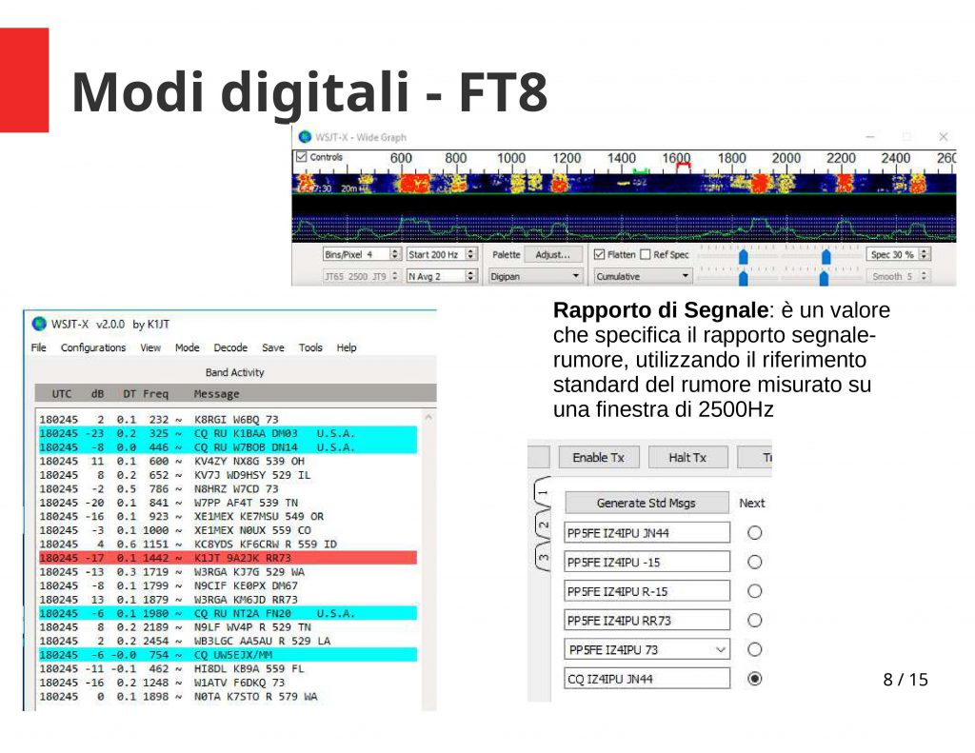Image resolution: width=975 pixels, height=753 pixels.
Task: Click red row K1JT 9A2JK RR73
Action: click(x=228, y=558)
